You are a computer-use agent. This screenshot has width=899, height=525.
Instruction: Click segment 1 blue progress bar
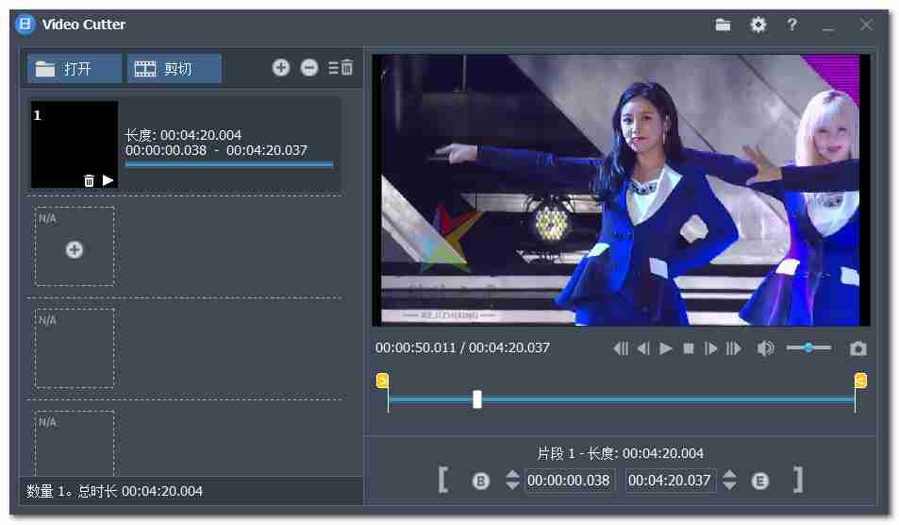click(229, 164)
